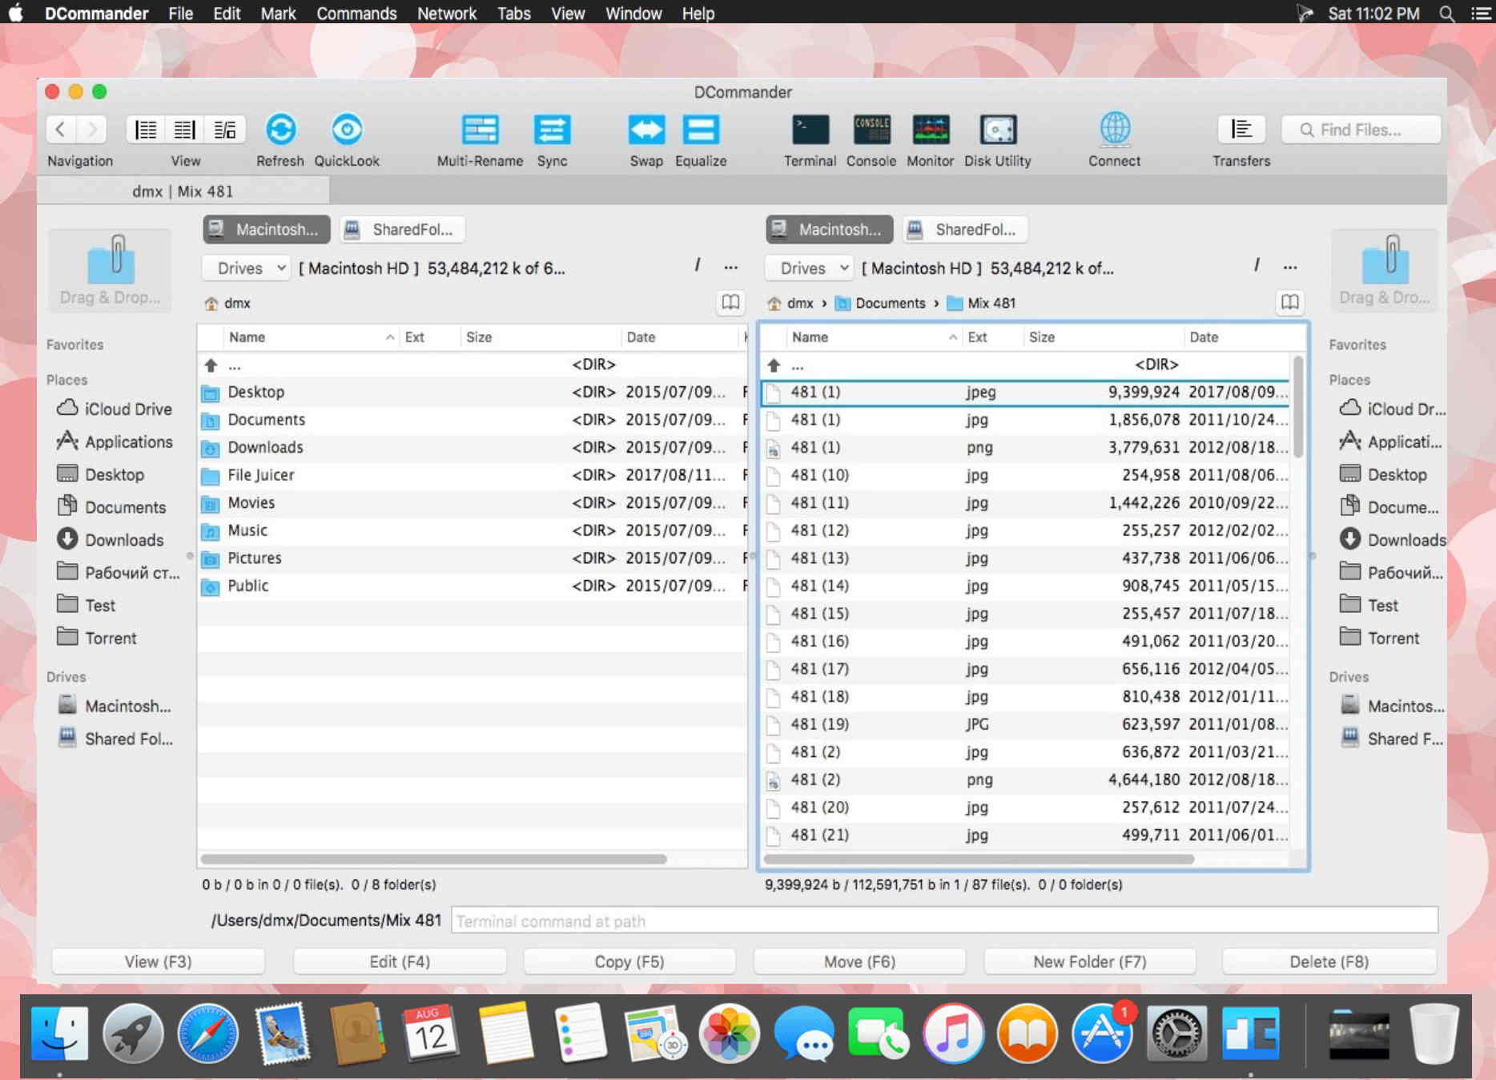This screenshot has width=1496, height=1080.
Task: Open Applications in left sidebar
Action: [115, 441]
